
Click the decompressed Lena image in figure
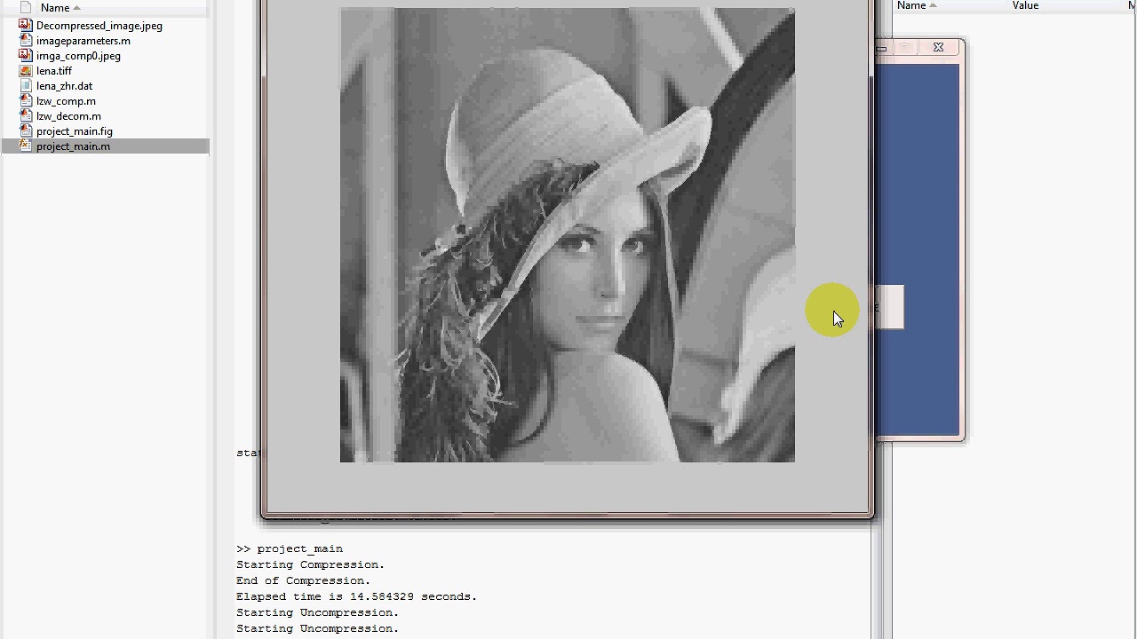pos(568,235)
